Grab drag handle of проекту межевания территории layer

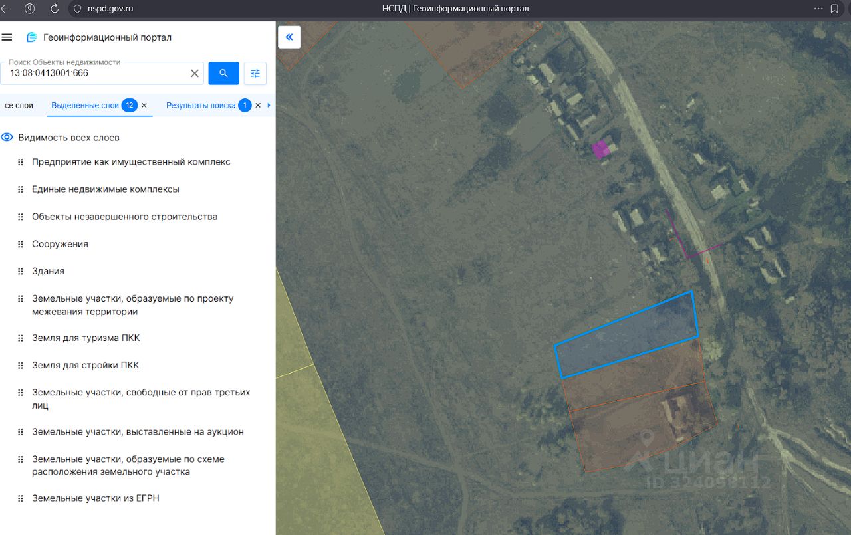[x=21, y=299]
